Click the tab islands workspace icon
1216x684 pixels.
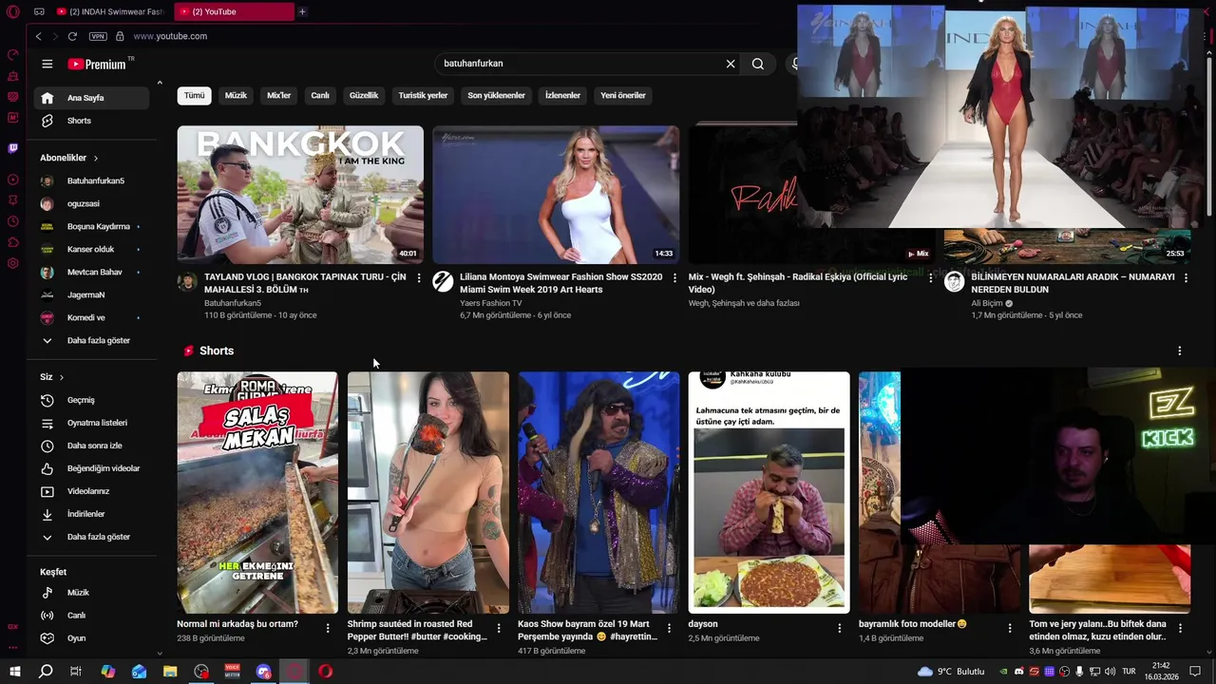tap(39, 11)
